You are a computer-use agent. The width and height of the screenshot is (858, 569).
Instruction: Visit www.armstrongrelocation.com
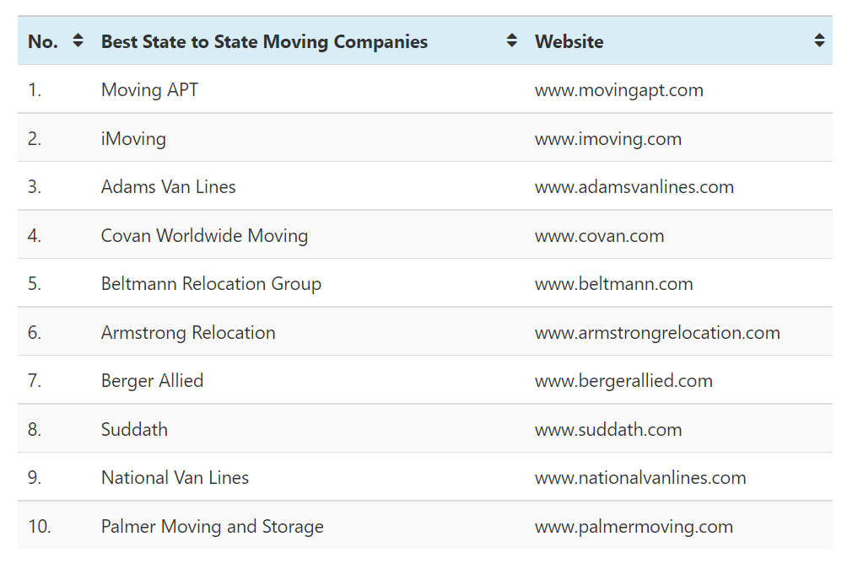coord(657,333)
